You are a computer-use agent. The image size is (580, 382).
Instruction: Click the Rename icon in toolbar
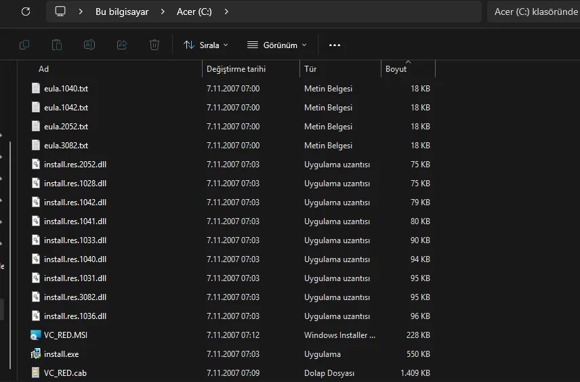89,45
